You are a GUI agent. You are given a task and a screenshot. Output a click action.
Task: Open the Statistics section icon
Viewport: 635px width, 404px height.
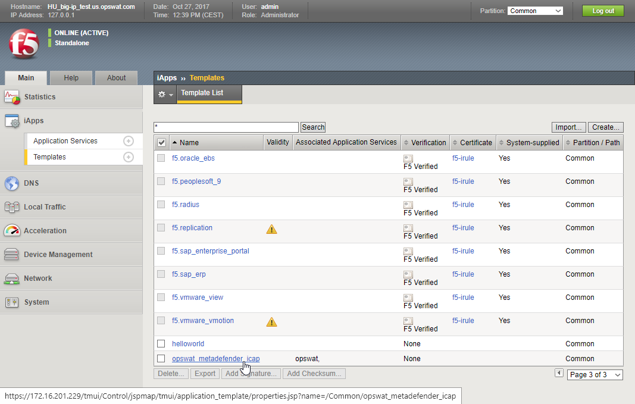(12, 97)
